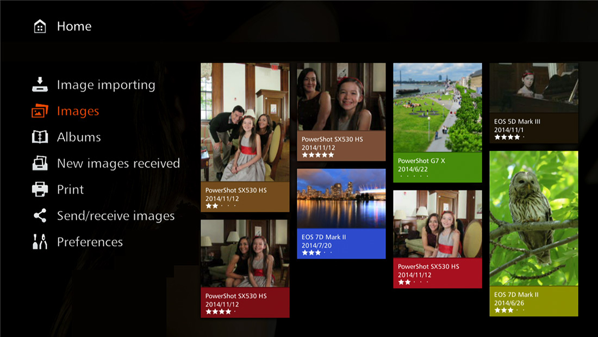Click the Print printer icon

coord(40,189)
